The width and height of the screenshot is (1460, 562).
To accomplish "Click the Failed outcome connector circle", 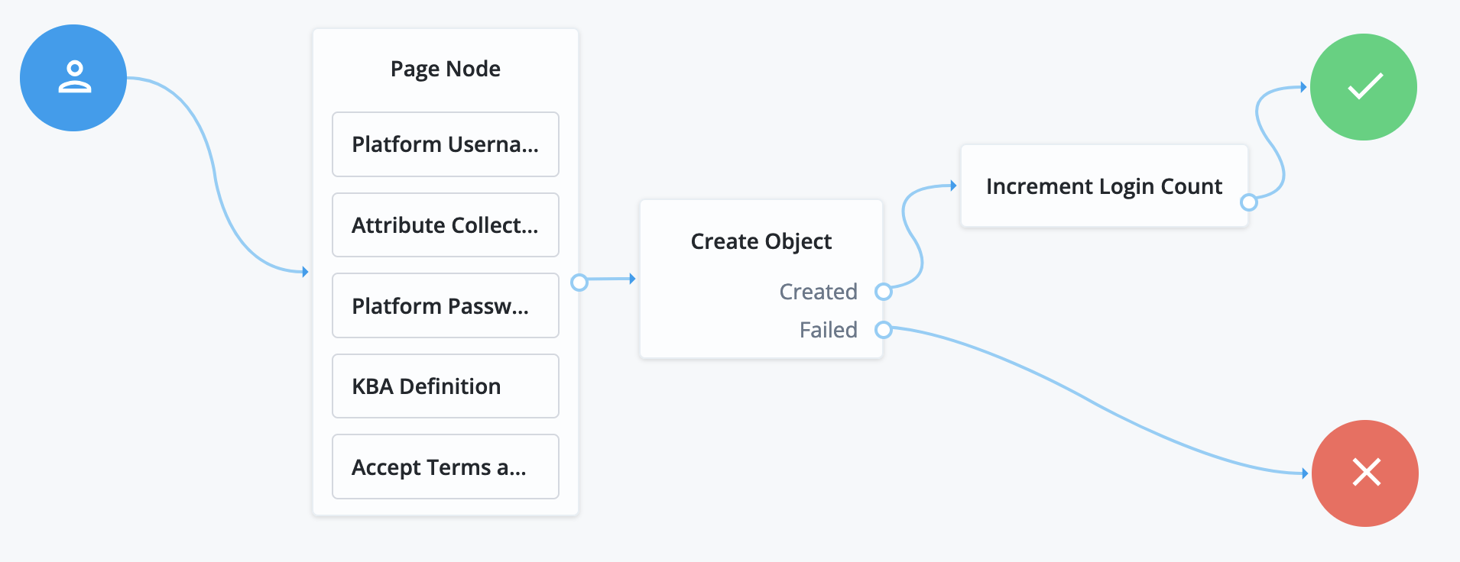I will click(x=884, y=330).
